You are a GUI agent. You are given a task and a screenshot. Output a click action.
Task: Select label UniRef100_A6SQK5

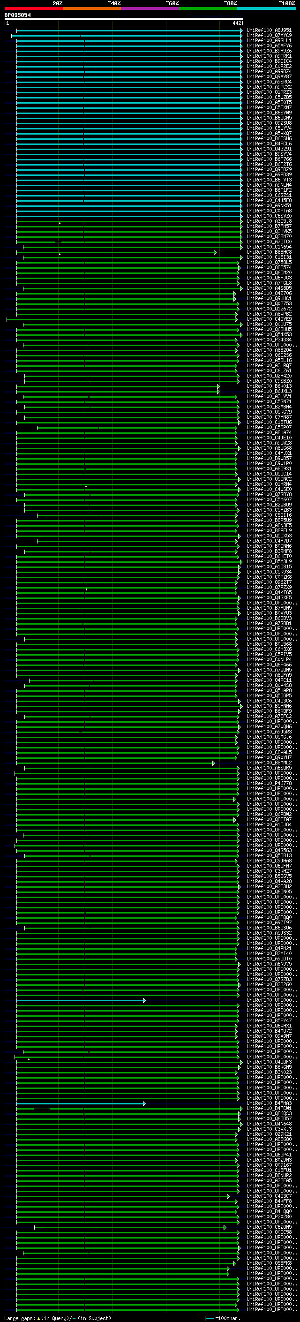click(269, 768)
